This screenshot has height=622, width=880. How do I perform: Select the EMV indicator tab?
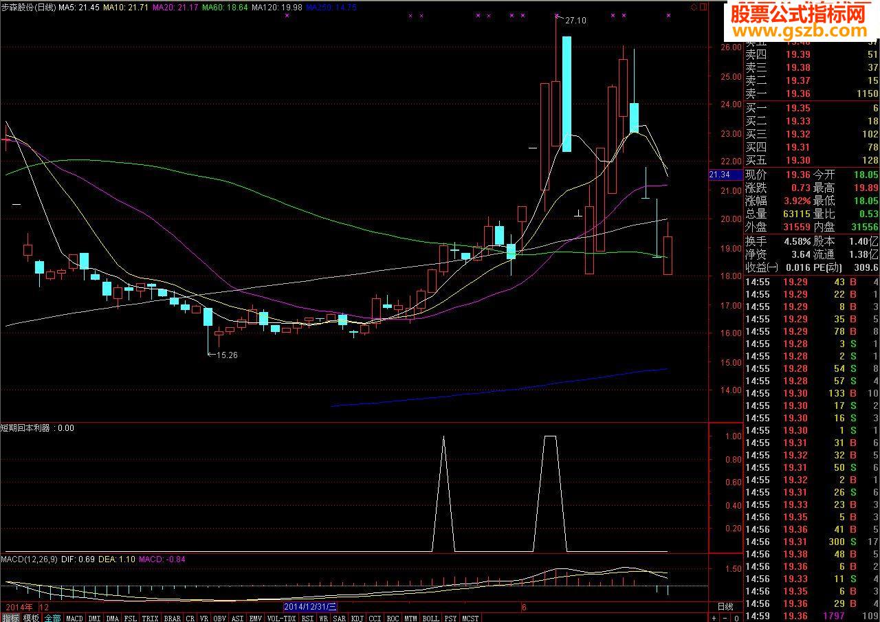pos(256,618)
